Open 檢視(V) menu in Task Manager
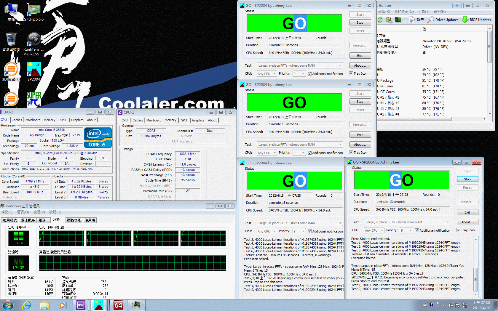This screenshot has width=498, height=311. (39, 212)
